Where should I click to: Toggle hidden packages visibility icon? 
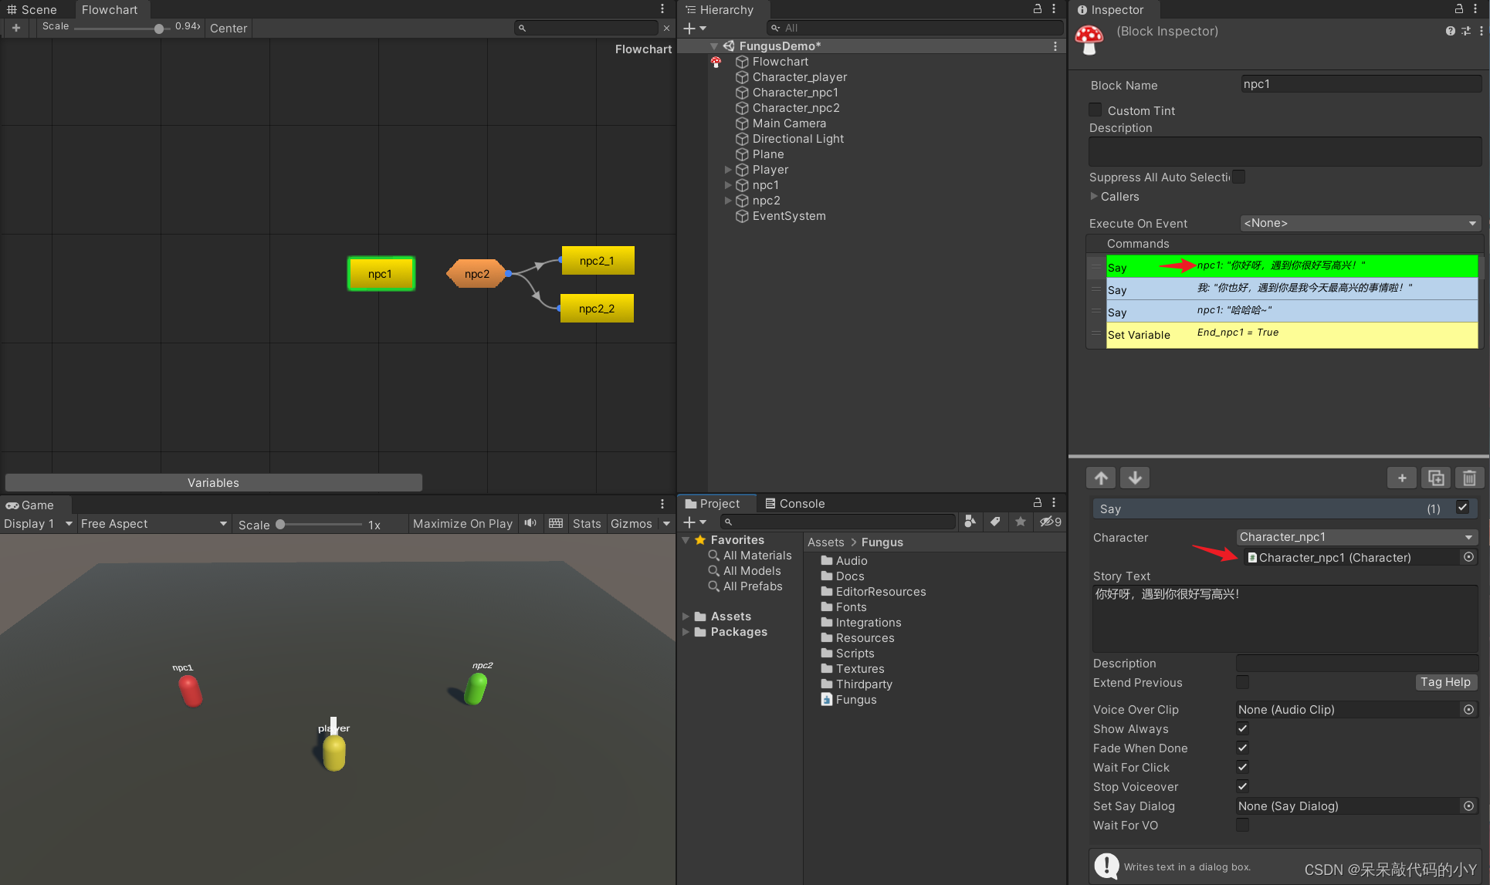tap(1049, 522)
